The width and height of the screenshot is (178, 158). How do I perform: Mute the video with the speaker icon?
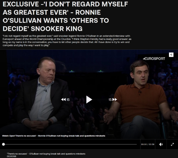[x=161, y=144]
